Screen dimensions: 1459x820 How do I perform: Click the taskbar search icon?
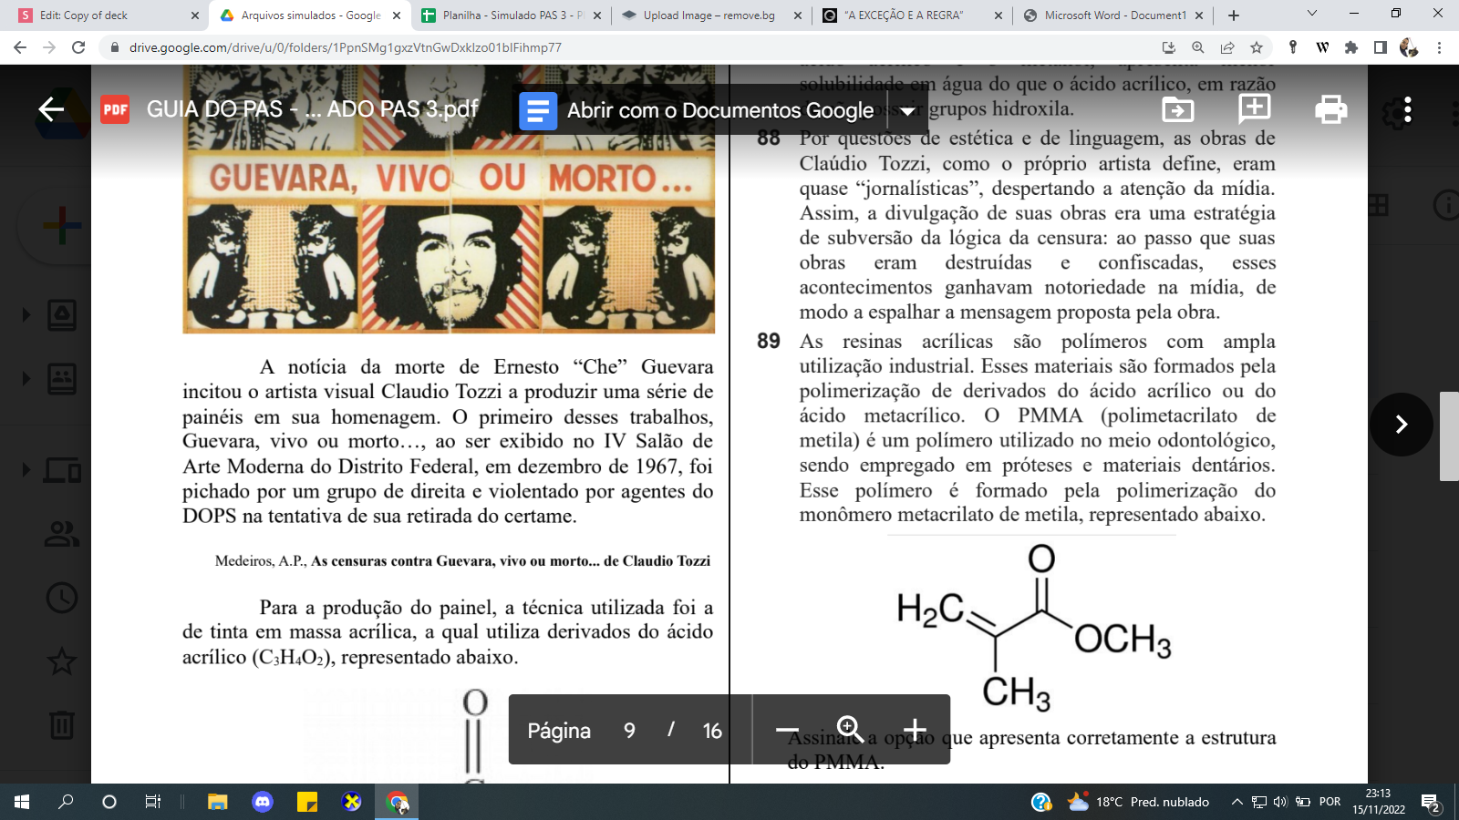[66, 802]
